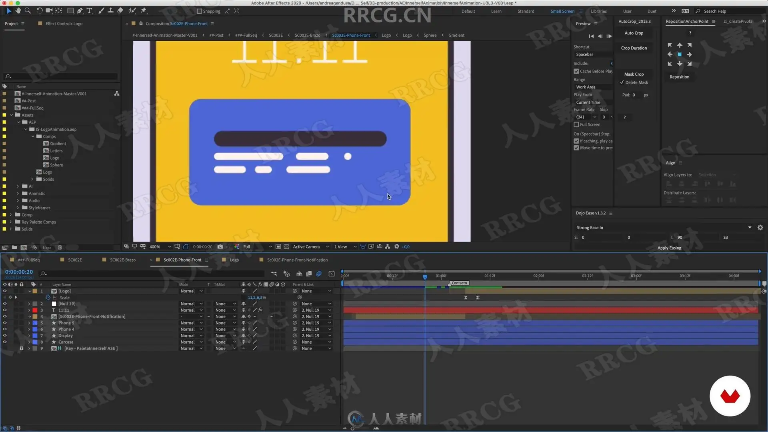Click the trash icon in Project panel

coord(60,248)
